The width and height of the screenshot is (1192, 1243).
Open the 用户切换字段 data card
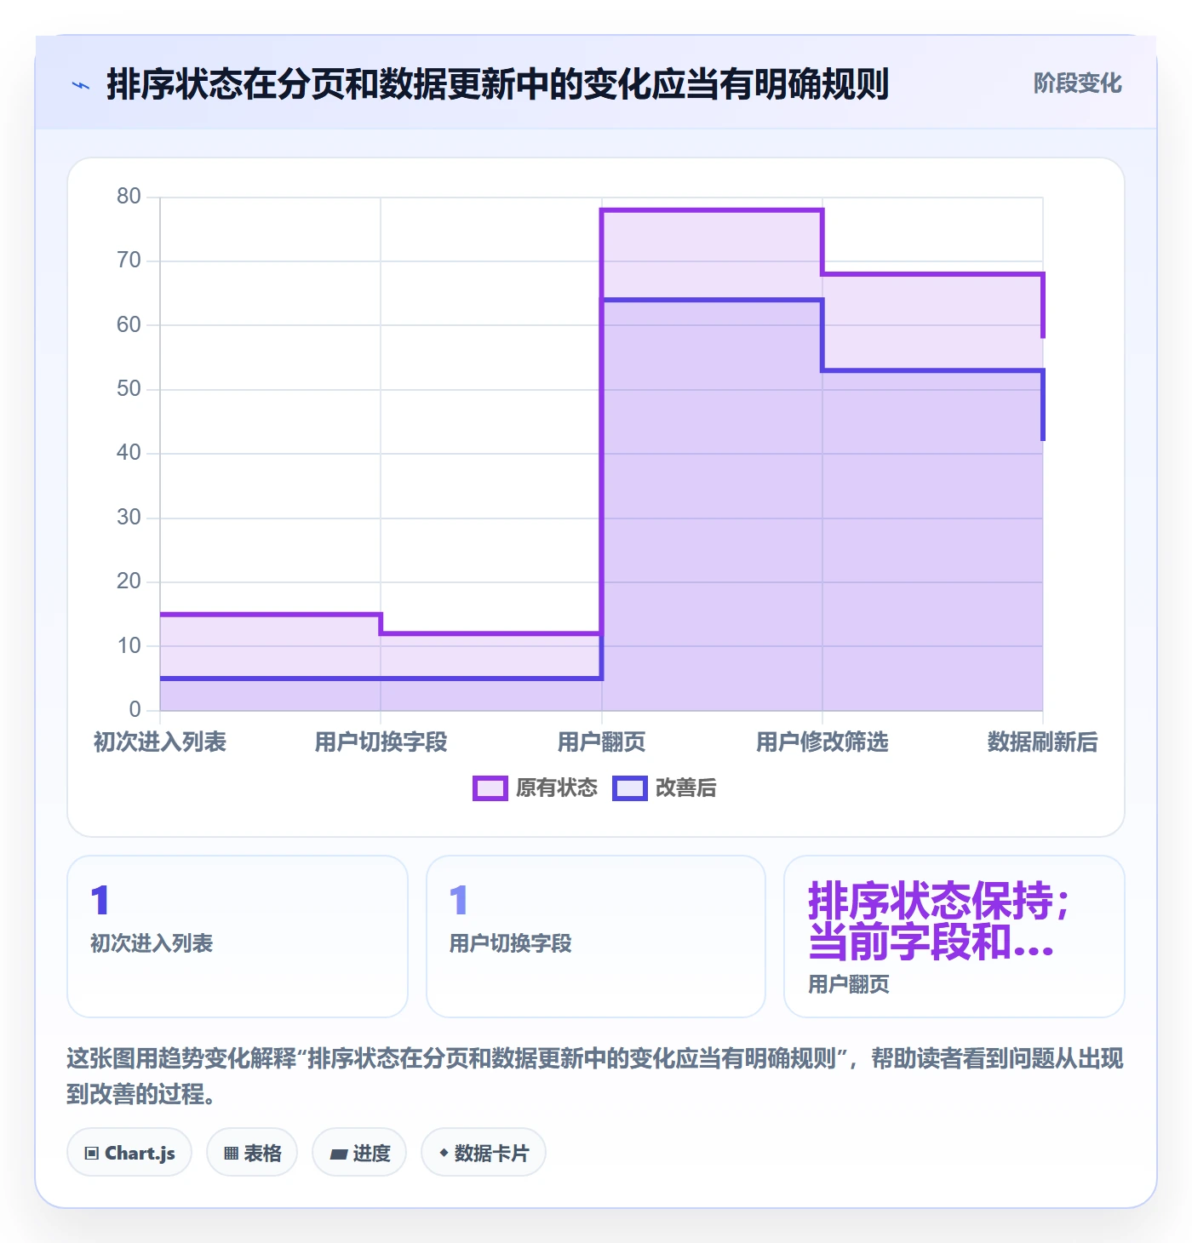596,937
